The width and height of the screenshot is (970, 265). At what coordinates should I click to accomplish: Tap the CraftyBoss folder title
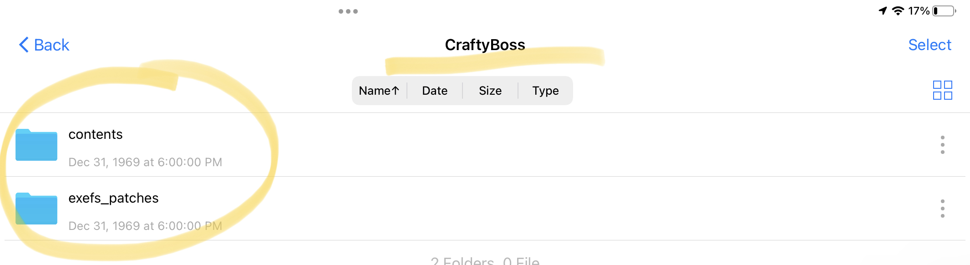[485, 45]
